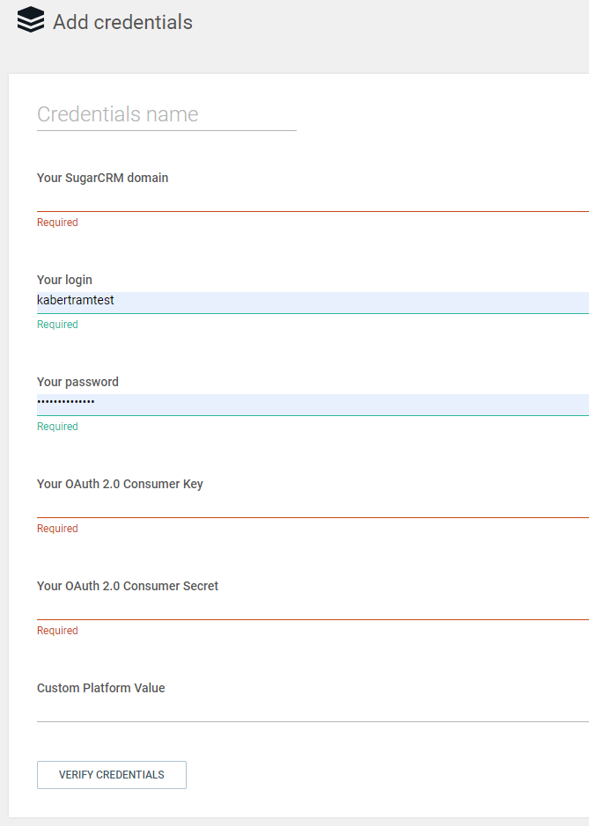Click the "Your login" label
The width and height of the screenshot is (589, 826).
(x=64, y=280)
